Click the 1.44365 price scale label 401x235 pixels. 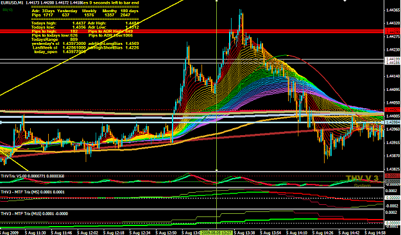tap(393, 10)
